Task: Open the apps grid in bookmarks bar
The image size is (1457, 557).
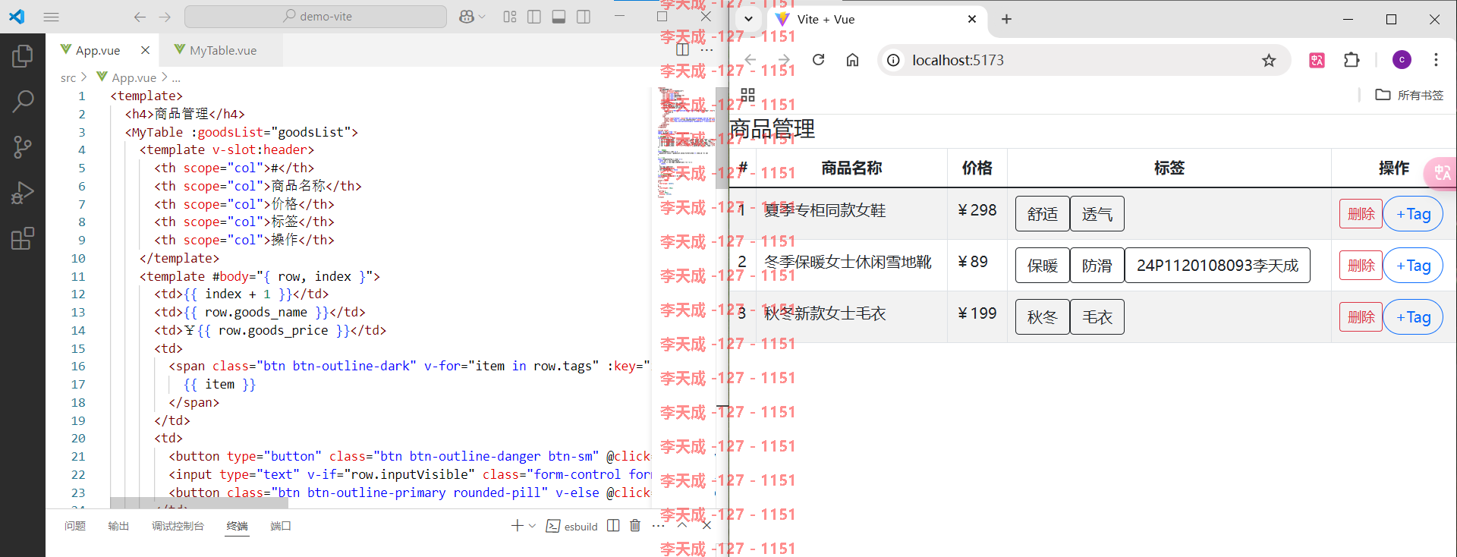Action: [x=747, y=95]
